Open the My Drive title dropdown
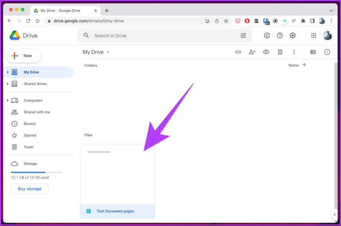 click(x=96, y=52)
